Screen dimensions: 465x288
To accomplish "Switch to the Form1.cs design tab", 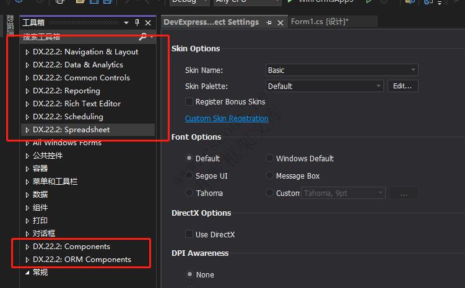I will click(319, 22).
